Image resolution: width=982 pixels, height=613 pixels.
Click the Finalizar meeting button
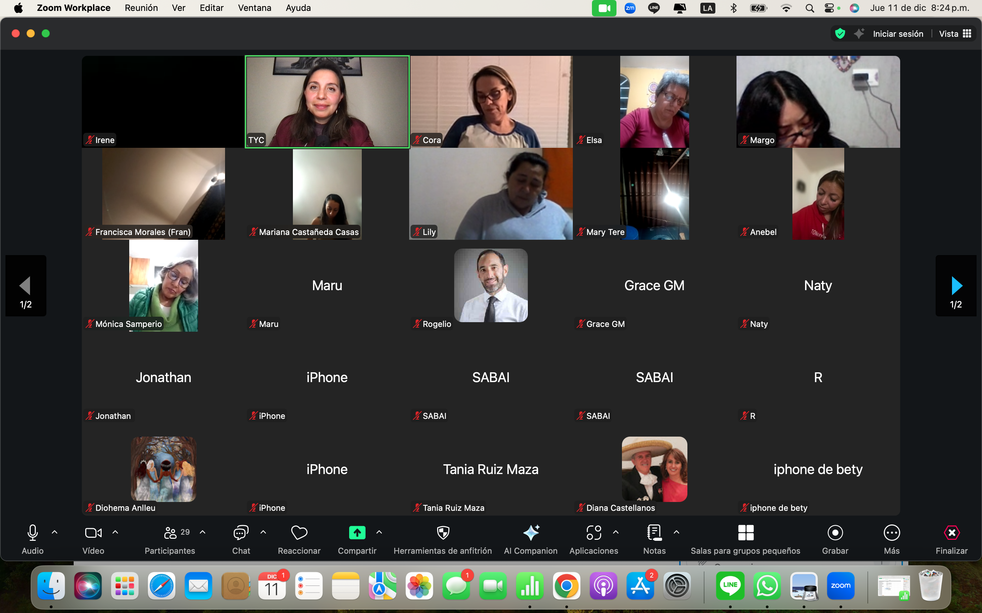tap(951, 533)
